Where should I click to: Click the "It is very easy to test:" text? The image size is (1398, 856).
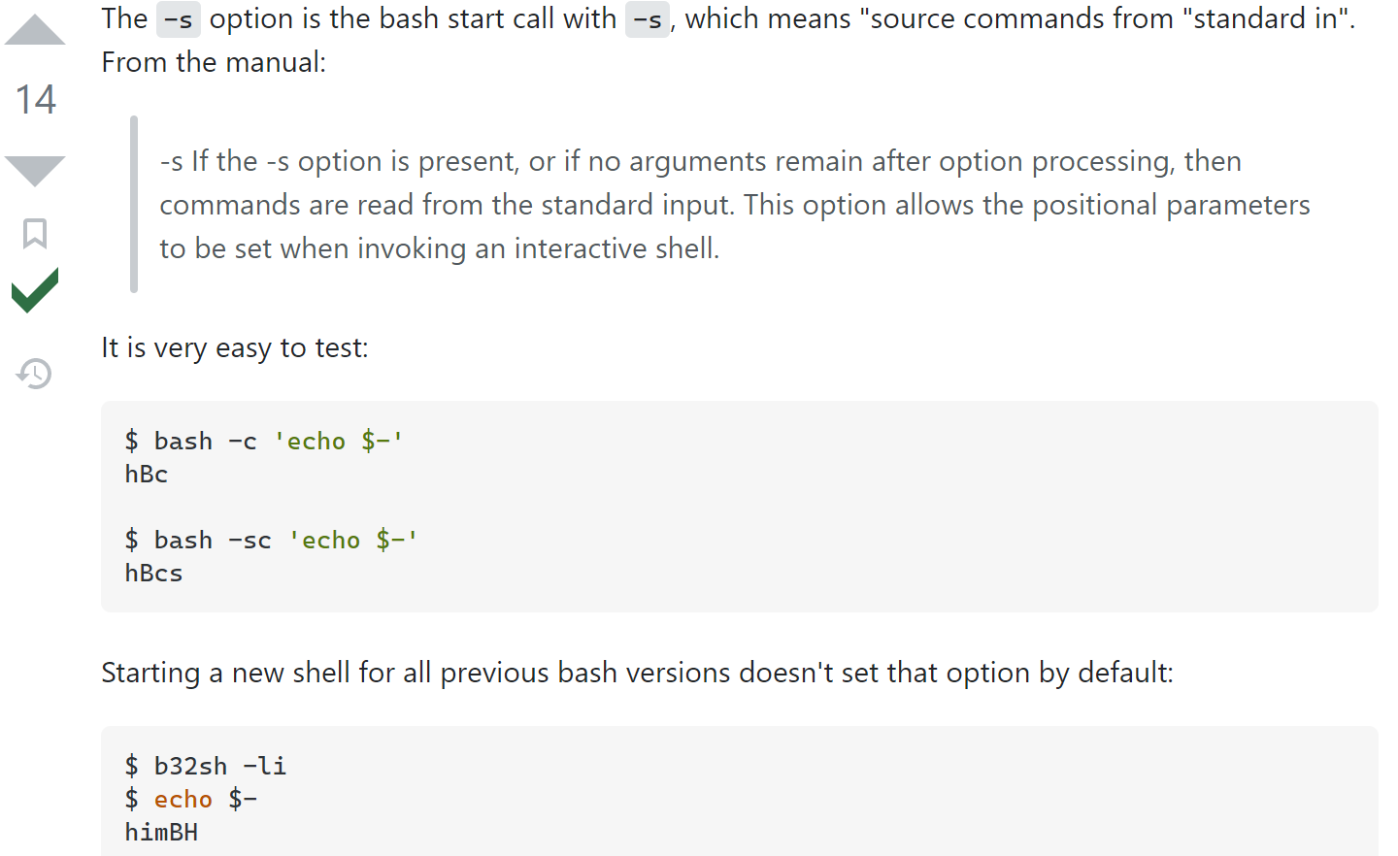pos(235,347)
